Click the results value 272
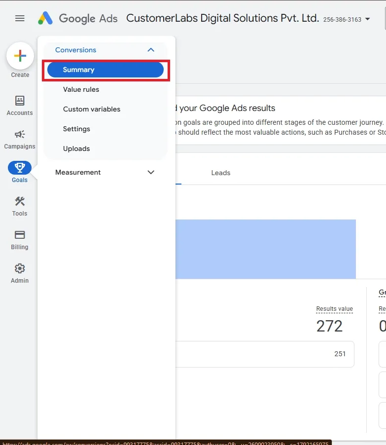The height and width of the screenshot is (445, 386). pos(329,326)
